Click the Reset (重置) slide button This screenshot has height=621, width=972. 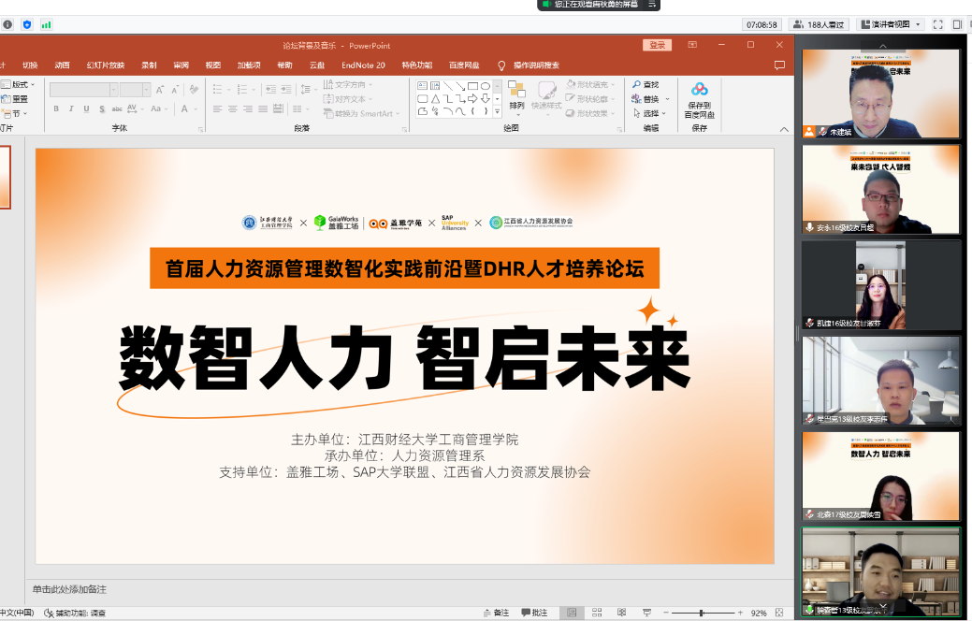coord(16,98)
